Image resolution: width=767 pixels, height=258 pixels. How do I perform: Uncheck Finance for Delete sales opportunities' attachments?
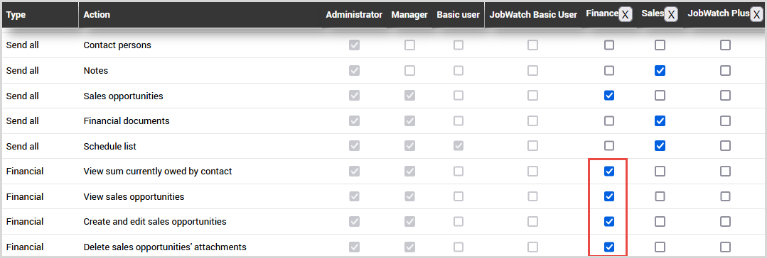[609, 247]
